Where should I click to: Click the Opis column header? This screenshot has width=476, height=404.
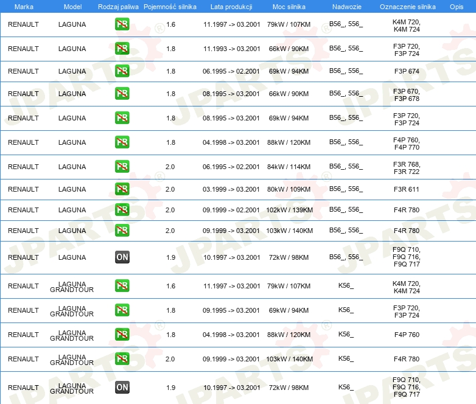[457, 7]
